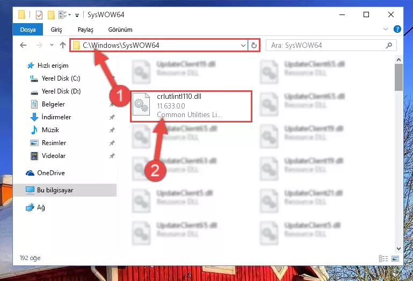Refresh the SysWOW64 folder view

click(253, 45)
